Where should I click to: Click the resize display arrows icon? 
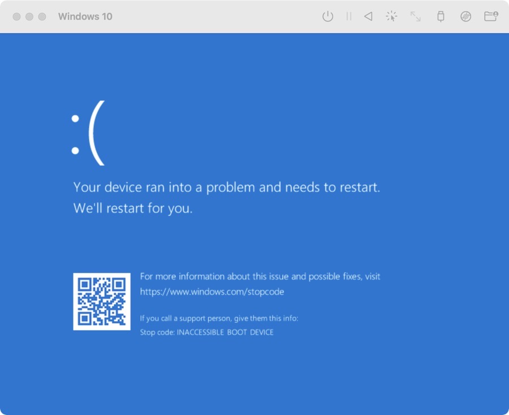(416, 16)
